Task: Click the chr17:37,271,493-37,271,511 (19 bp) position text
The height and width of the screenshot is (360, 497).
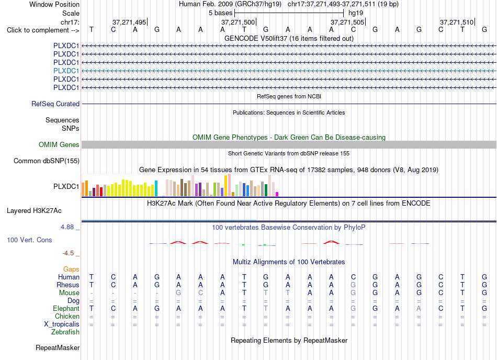Action: 343,4
